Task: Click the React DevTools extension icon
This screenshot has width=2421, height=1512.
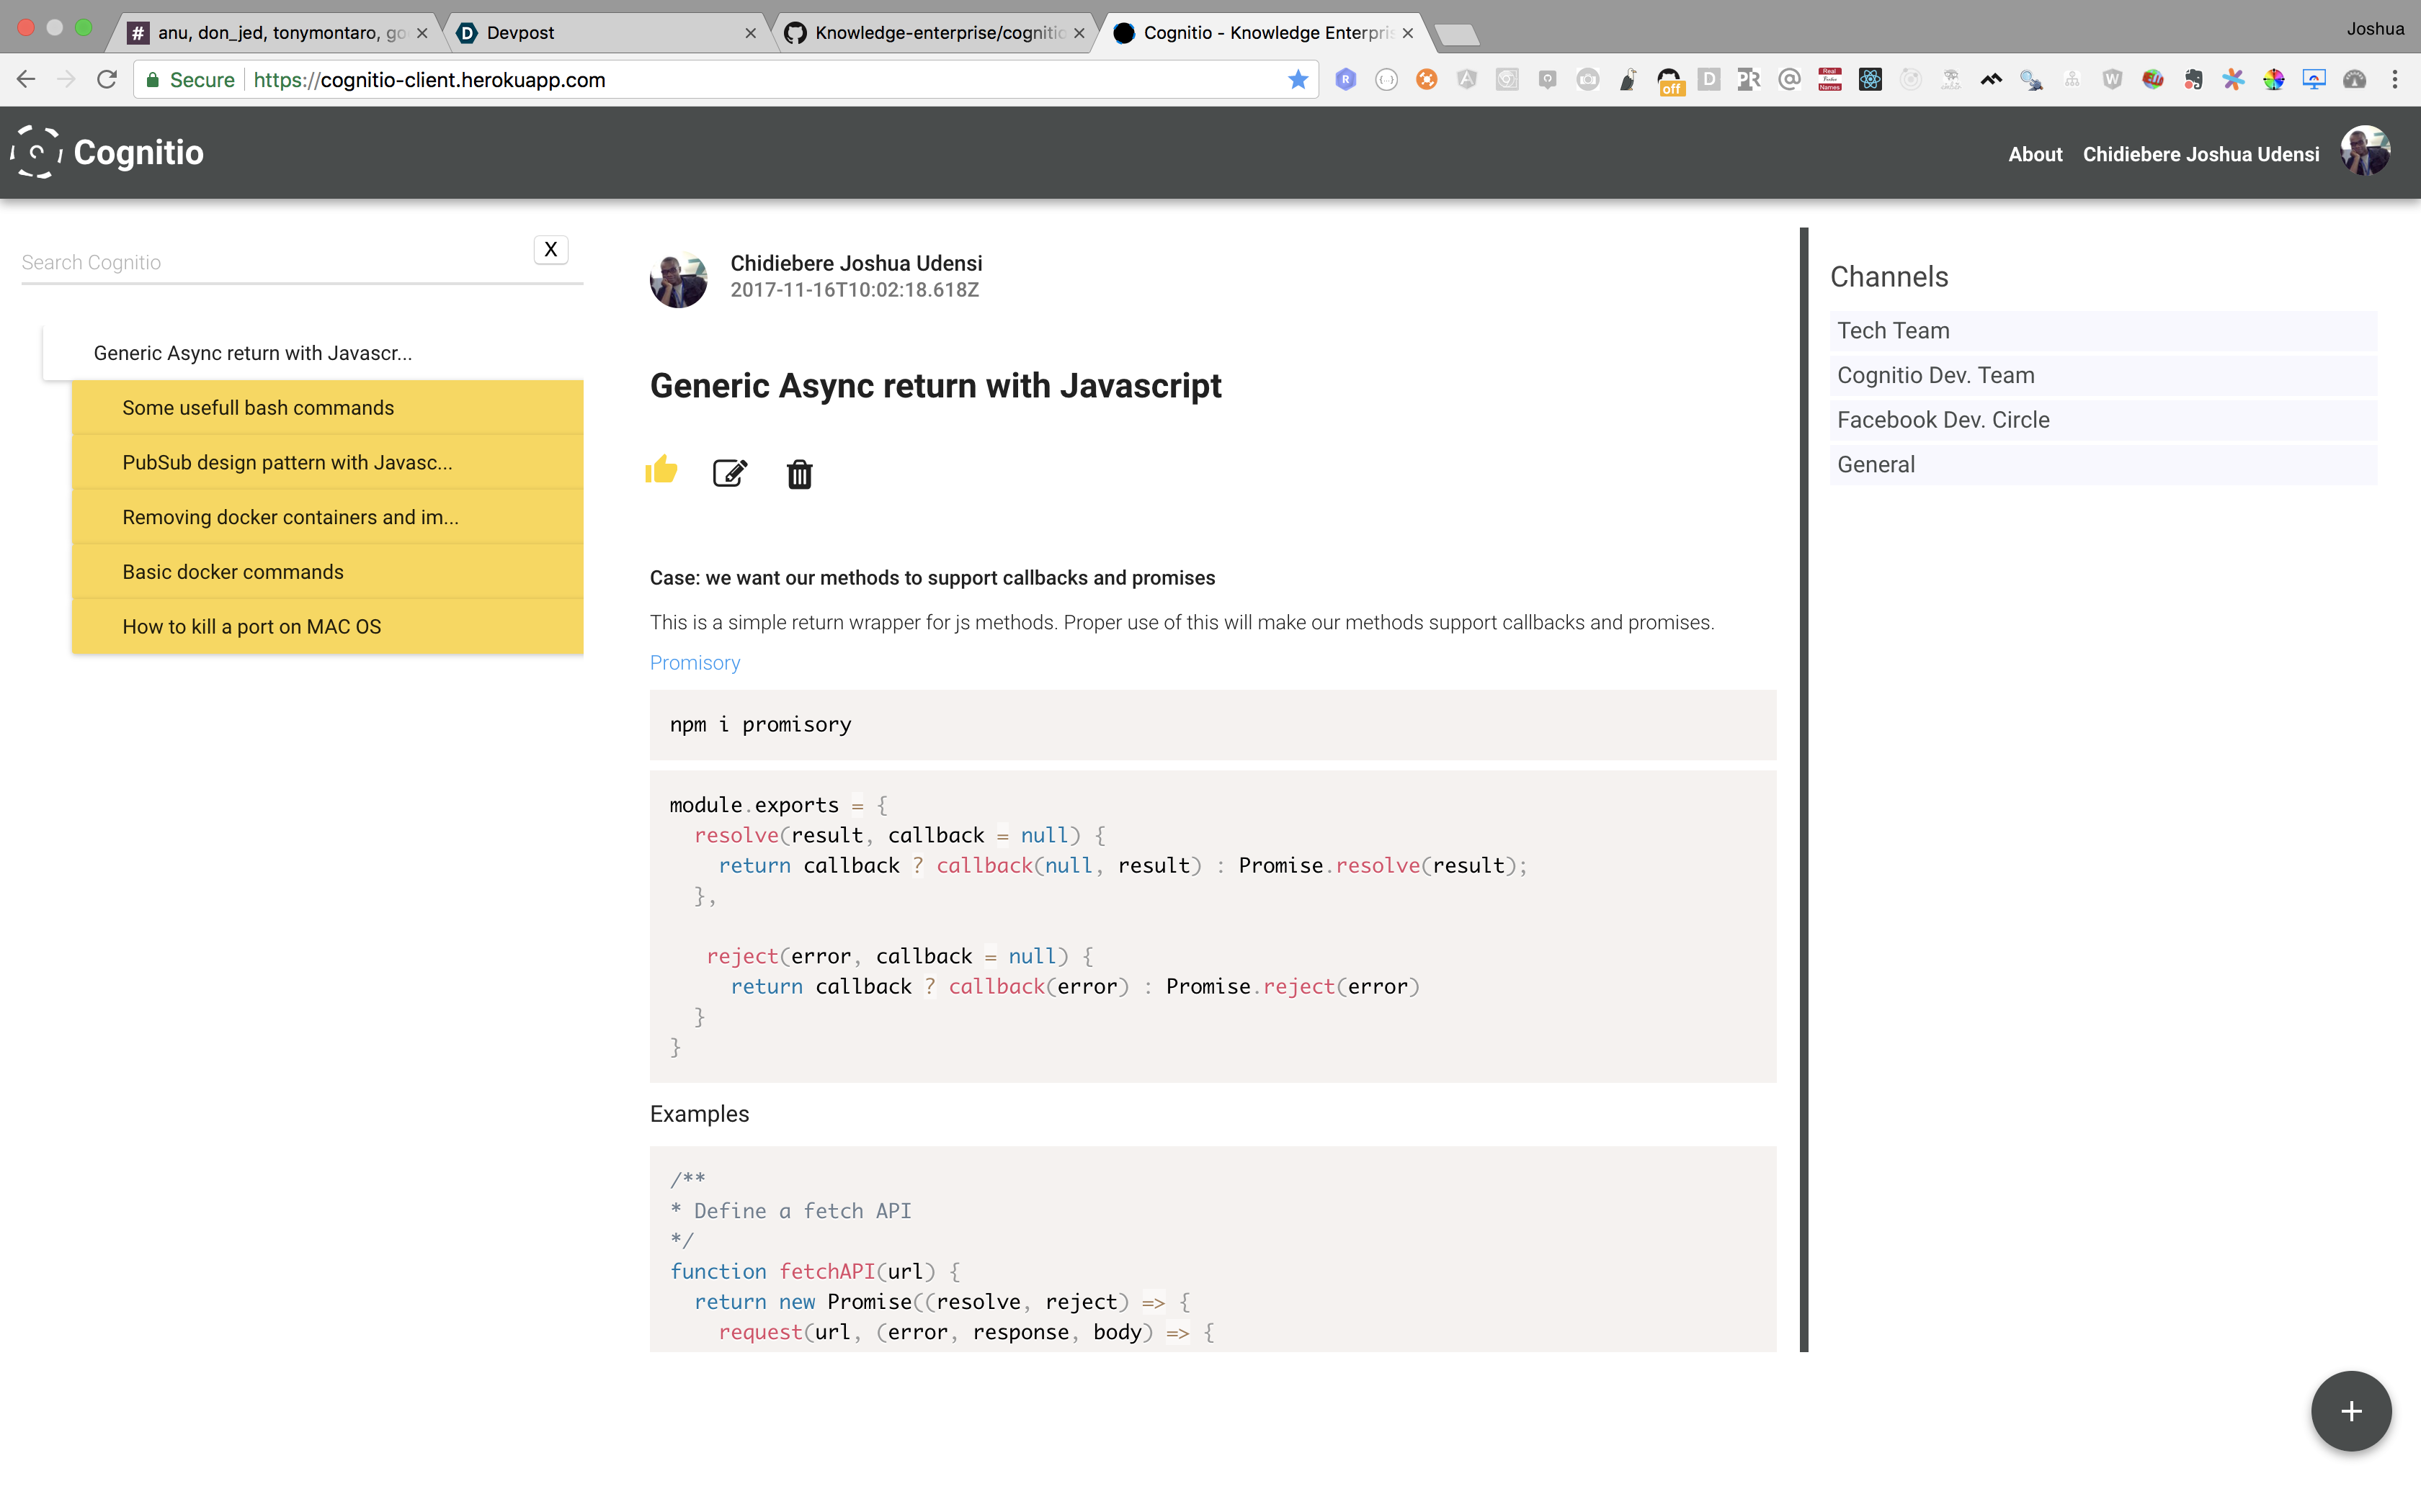Action: [x=1869, y=80]
